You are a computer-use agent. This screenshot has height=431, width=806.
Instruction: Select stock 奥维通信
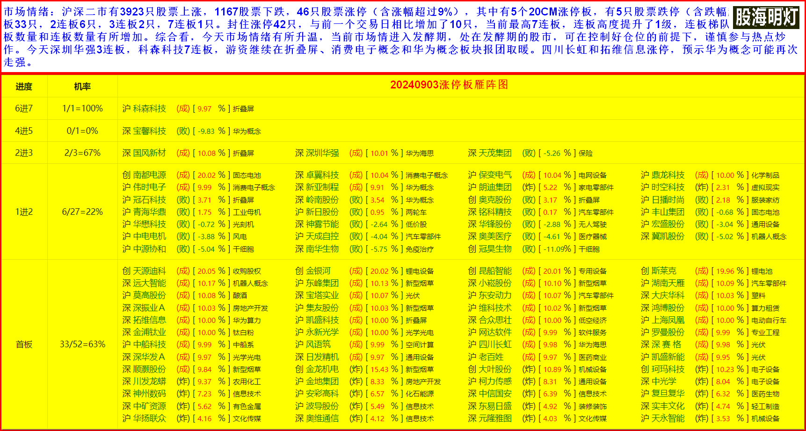(322, 418)
